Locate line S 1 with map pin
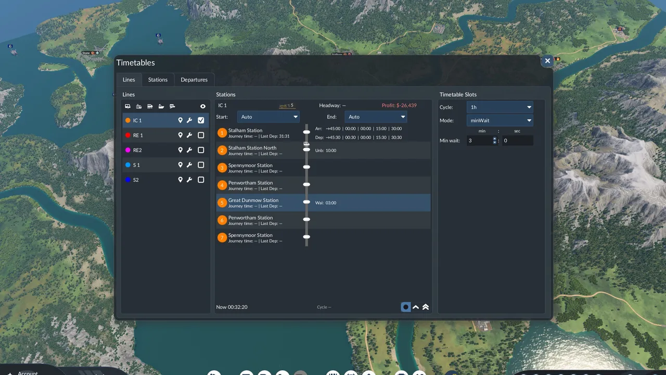The image size is (666, 375). coord(181,165)
